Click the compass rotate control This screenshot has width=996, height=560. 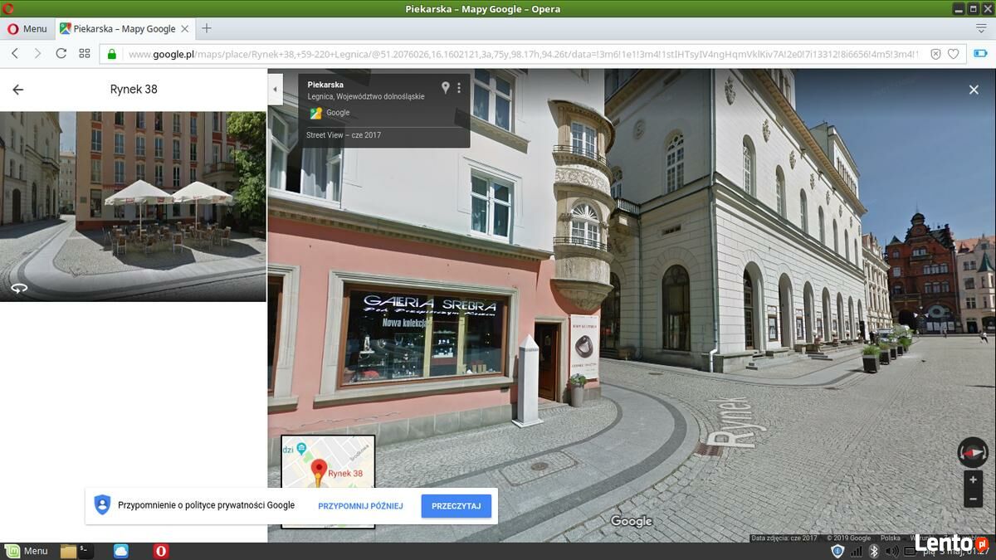click(x=973, y=452)
